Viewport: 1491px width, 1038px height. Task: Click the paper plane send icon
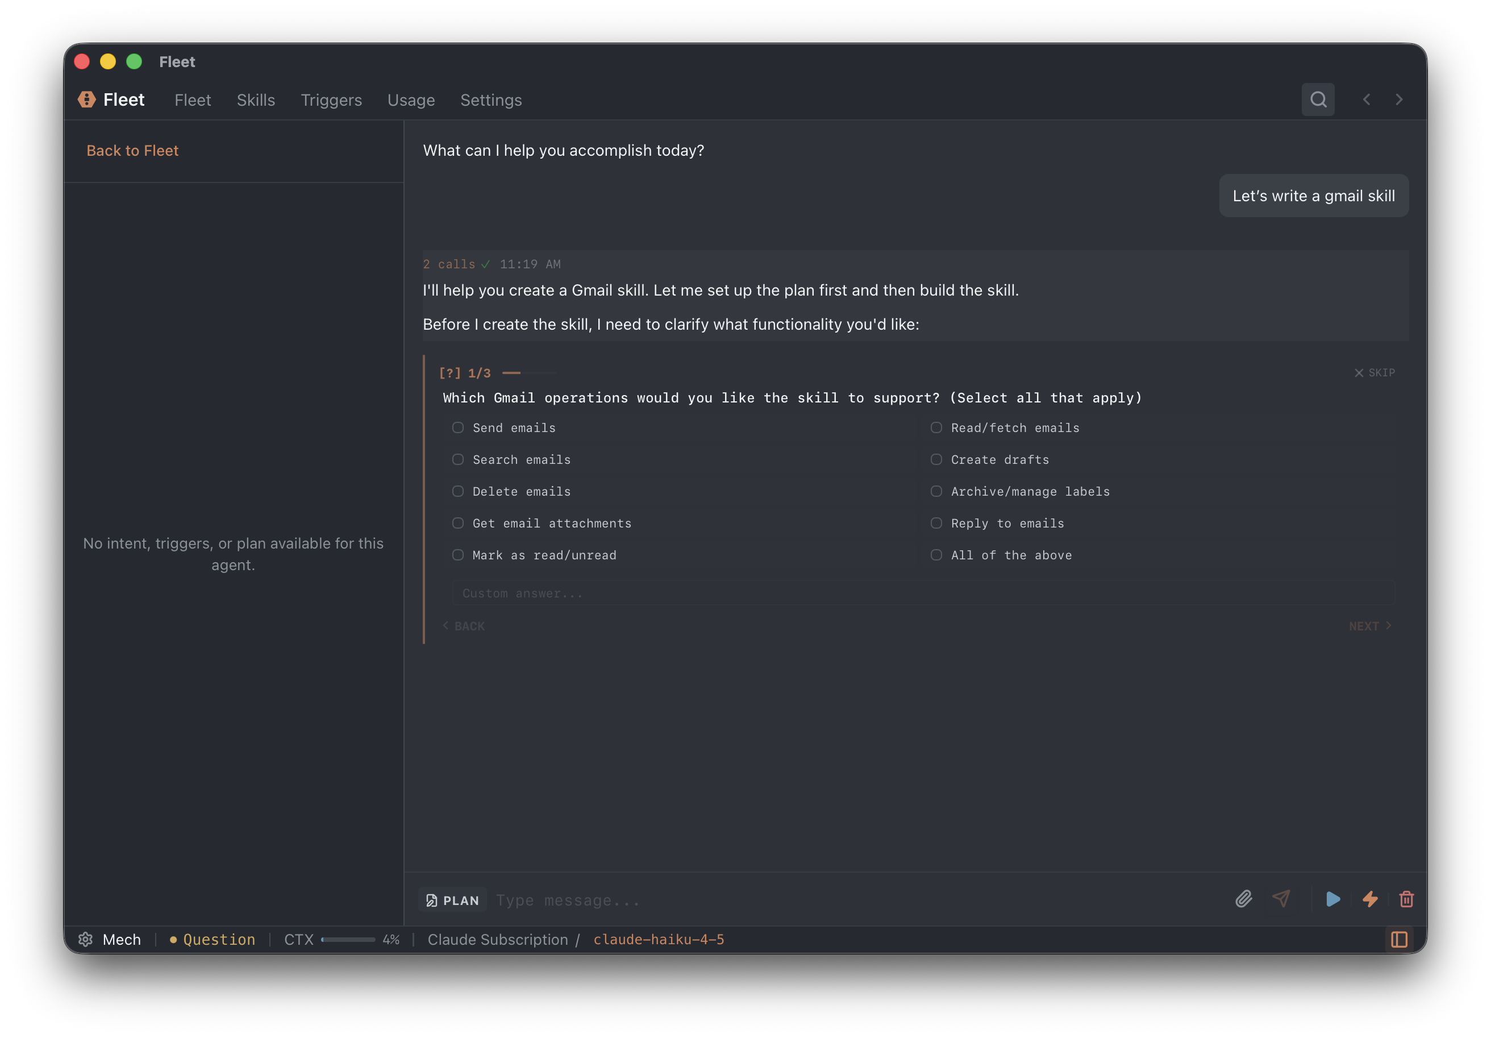point(1281,899)
